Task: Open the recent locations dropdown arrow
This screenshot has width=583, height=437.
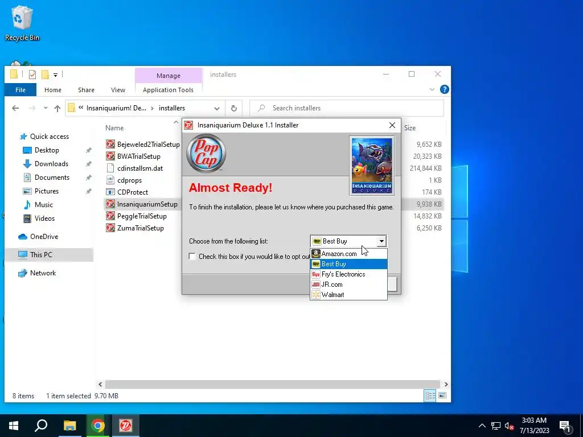Action: pyautogui.click(x=46, y=108)
